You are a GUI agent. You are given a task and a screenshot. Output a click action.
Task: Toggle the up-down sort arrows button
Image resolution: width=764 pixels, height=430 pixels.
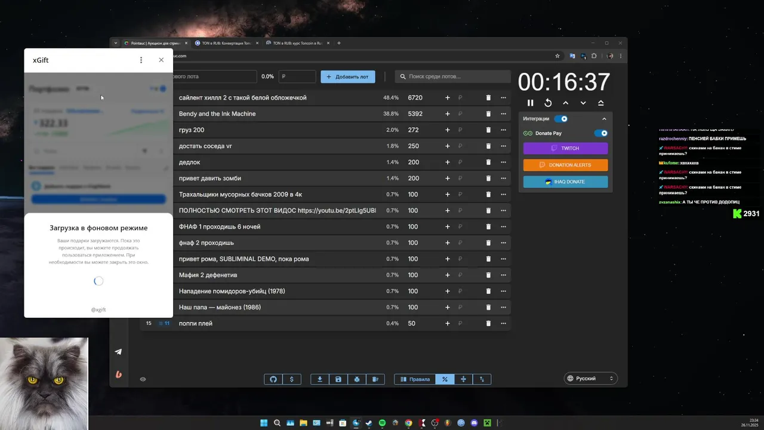[482, 379]
